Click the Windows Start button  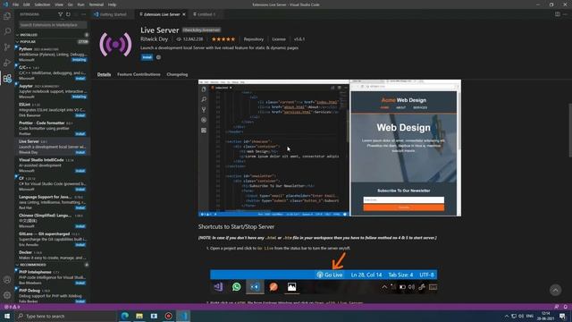(7, 316)
